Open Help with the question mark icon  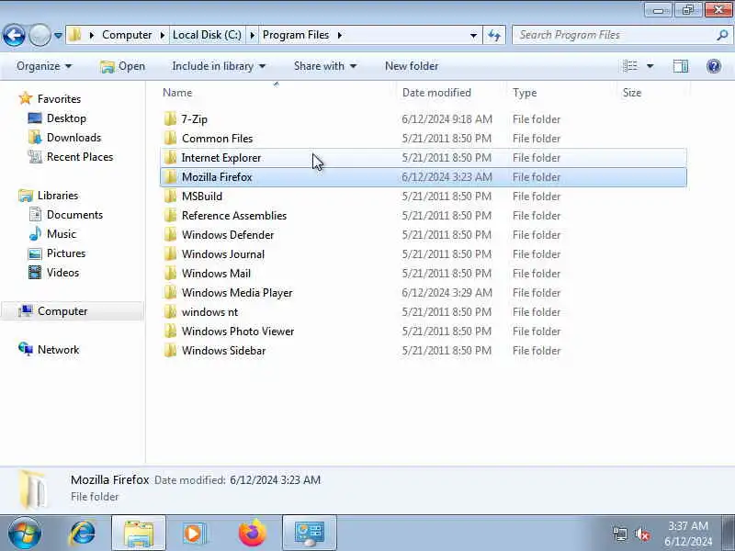pos(714,66)
